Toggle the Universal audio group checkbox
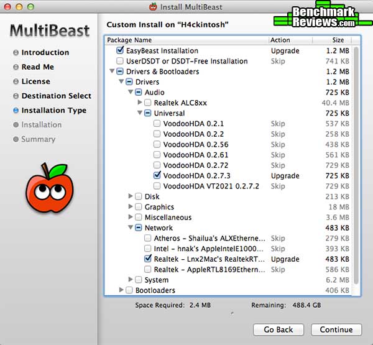The image size is (373, 345). tap(148, 113)
